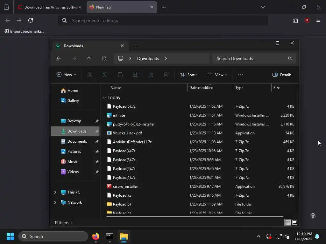Click the Copy icon in Explorer toolbar
Viewport: 326px width, 244px height.
[105, 75]
